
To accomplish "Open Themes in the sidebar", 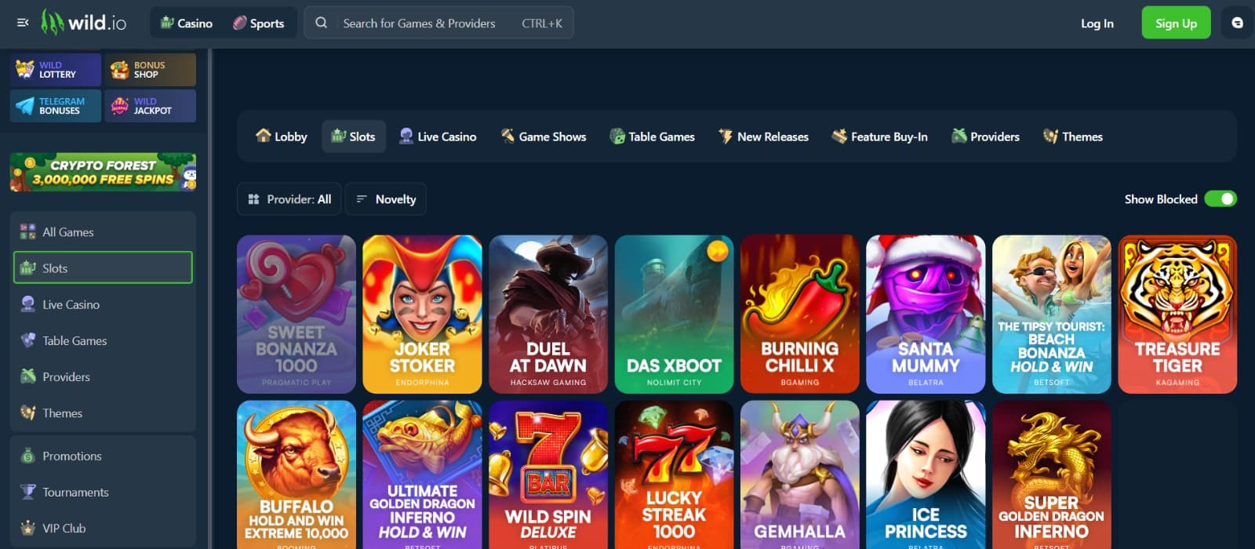I will [103, 413].
